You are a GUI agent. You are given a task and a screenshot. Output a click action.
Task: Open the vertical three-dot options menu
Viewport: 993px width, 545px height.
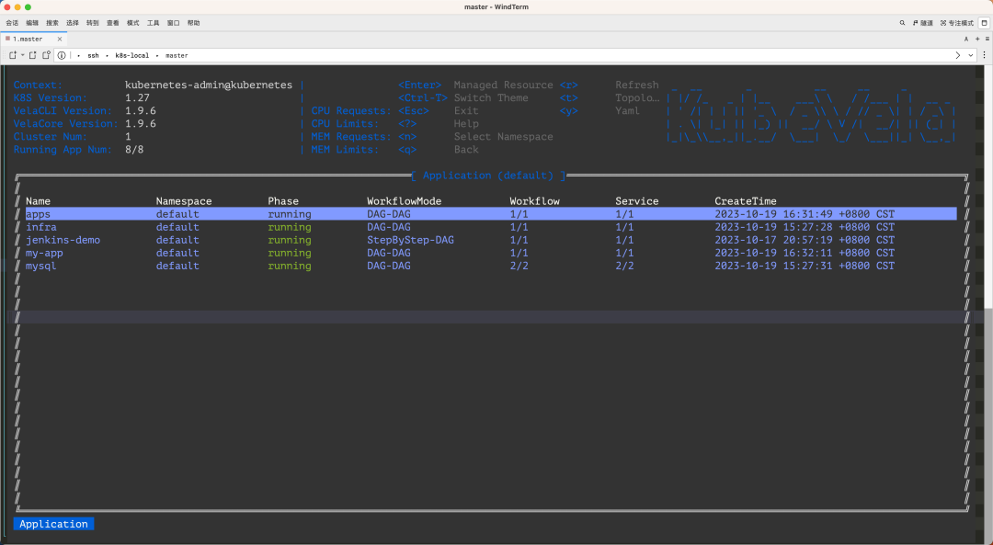tap(984, 55)
